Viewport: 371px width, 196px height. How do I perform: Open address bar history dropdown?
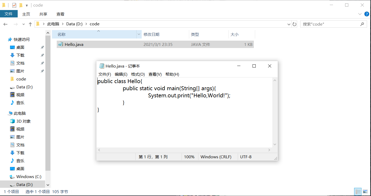point(289,24)
